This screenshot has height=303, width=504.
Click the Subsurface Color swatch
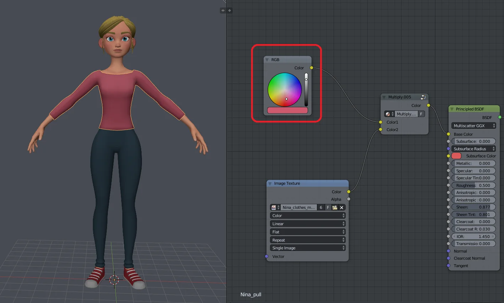[456, 156]
